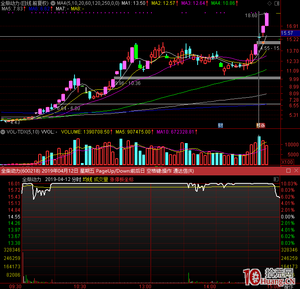Click the MA5: 7.83 value
The height and width of the screenshot is (289, 300).
(12, 9)
